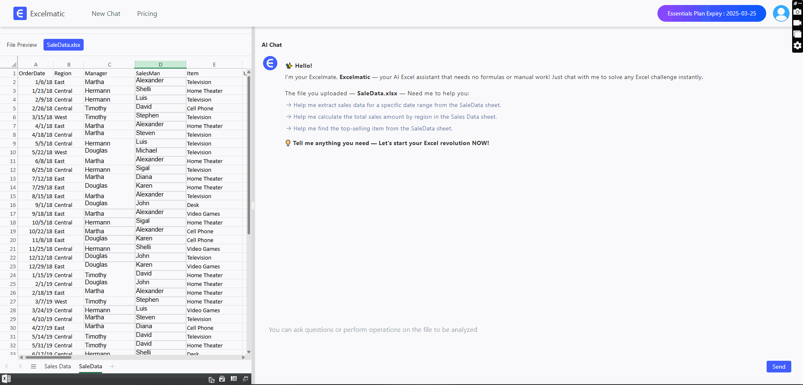Open the settings gear icon

click(797, 46)
